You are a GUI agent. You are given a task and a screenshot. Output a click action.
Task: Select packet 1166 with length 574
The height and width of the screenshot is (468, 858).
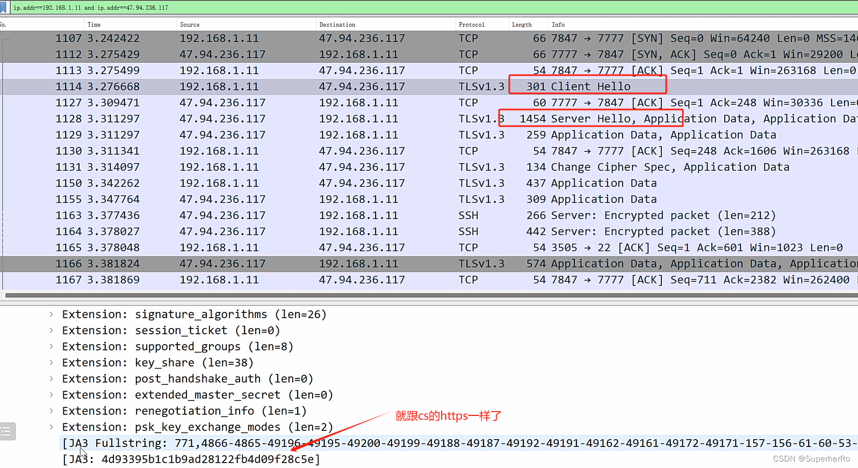click(x=429, y=264)
